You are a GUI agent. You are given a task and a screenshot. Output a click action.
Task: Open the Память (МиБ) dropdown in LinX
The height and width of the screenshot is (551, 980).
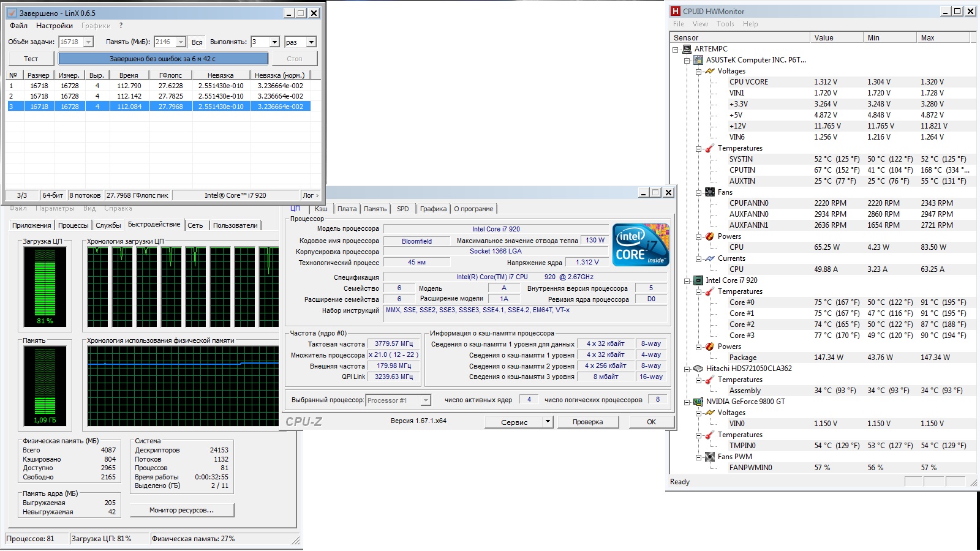coord(181,42)
